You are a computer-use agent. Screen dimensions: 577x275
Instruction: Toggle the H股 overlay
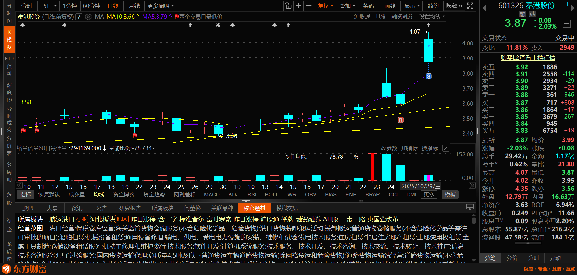click(x=381, y=17)
